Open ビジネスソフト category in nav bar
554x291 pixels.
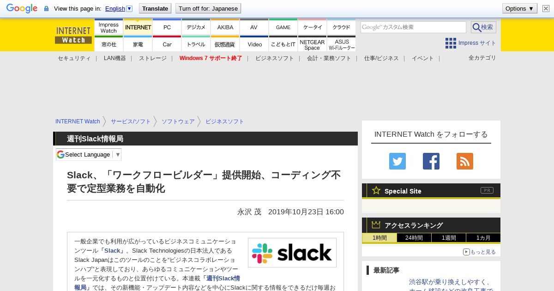point(274,58)
